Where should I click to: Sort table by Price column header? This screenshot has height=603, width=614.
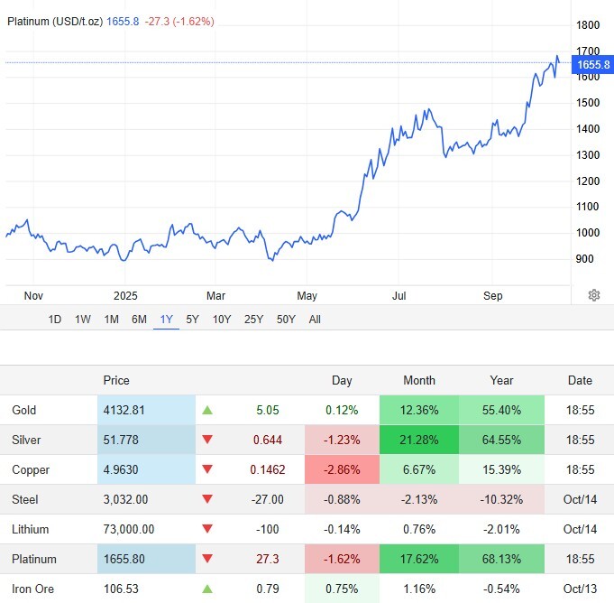pos(116,380)
